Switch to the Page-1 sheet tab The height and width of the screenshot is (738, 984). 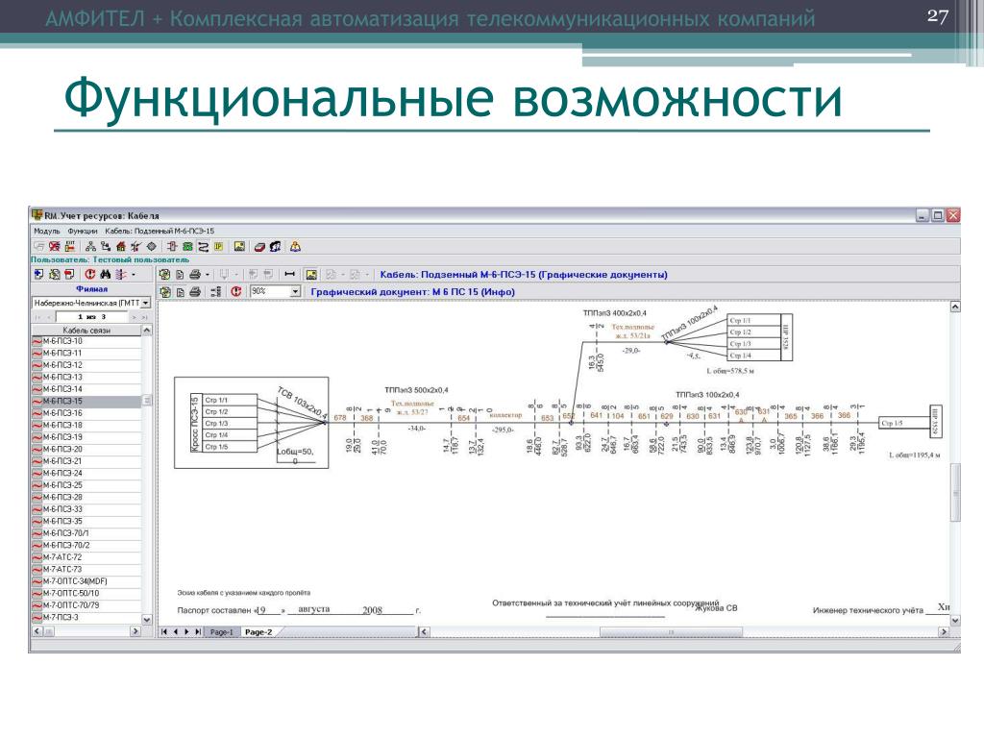point(222,631)
